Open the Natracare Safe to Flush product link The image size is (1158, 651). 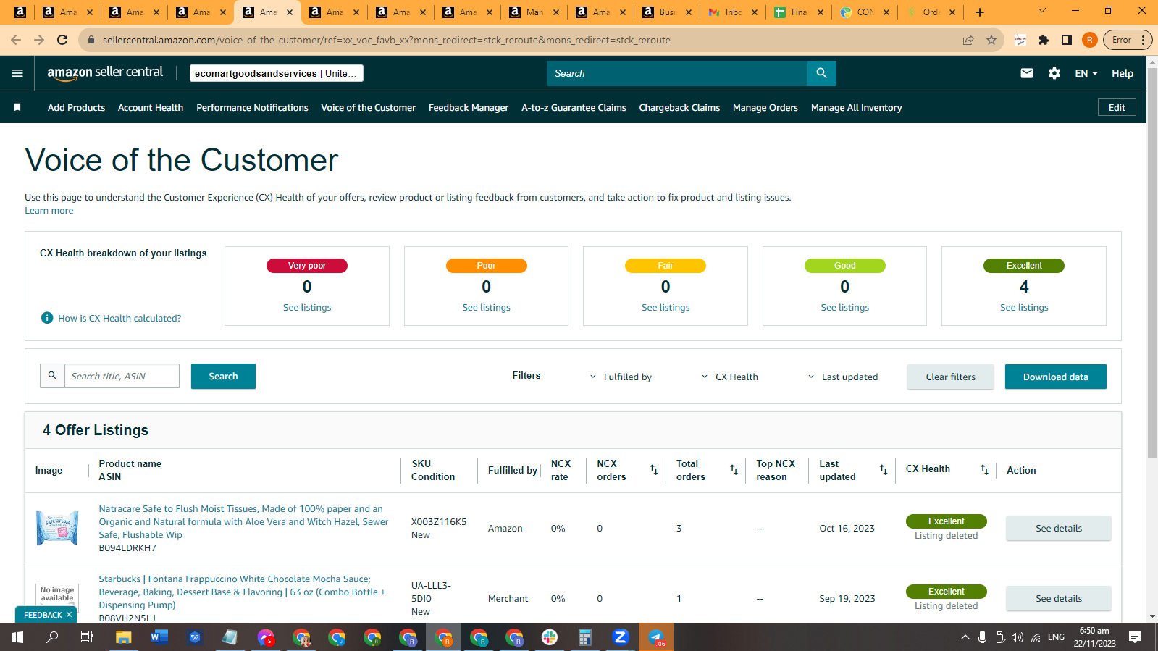[x=243, y=521]
